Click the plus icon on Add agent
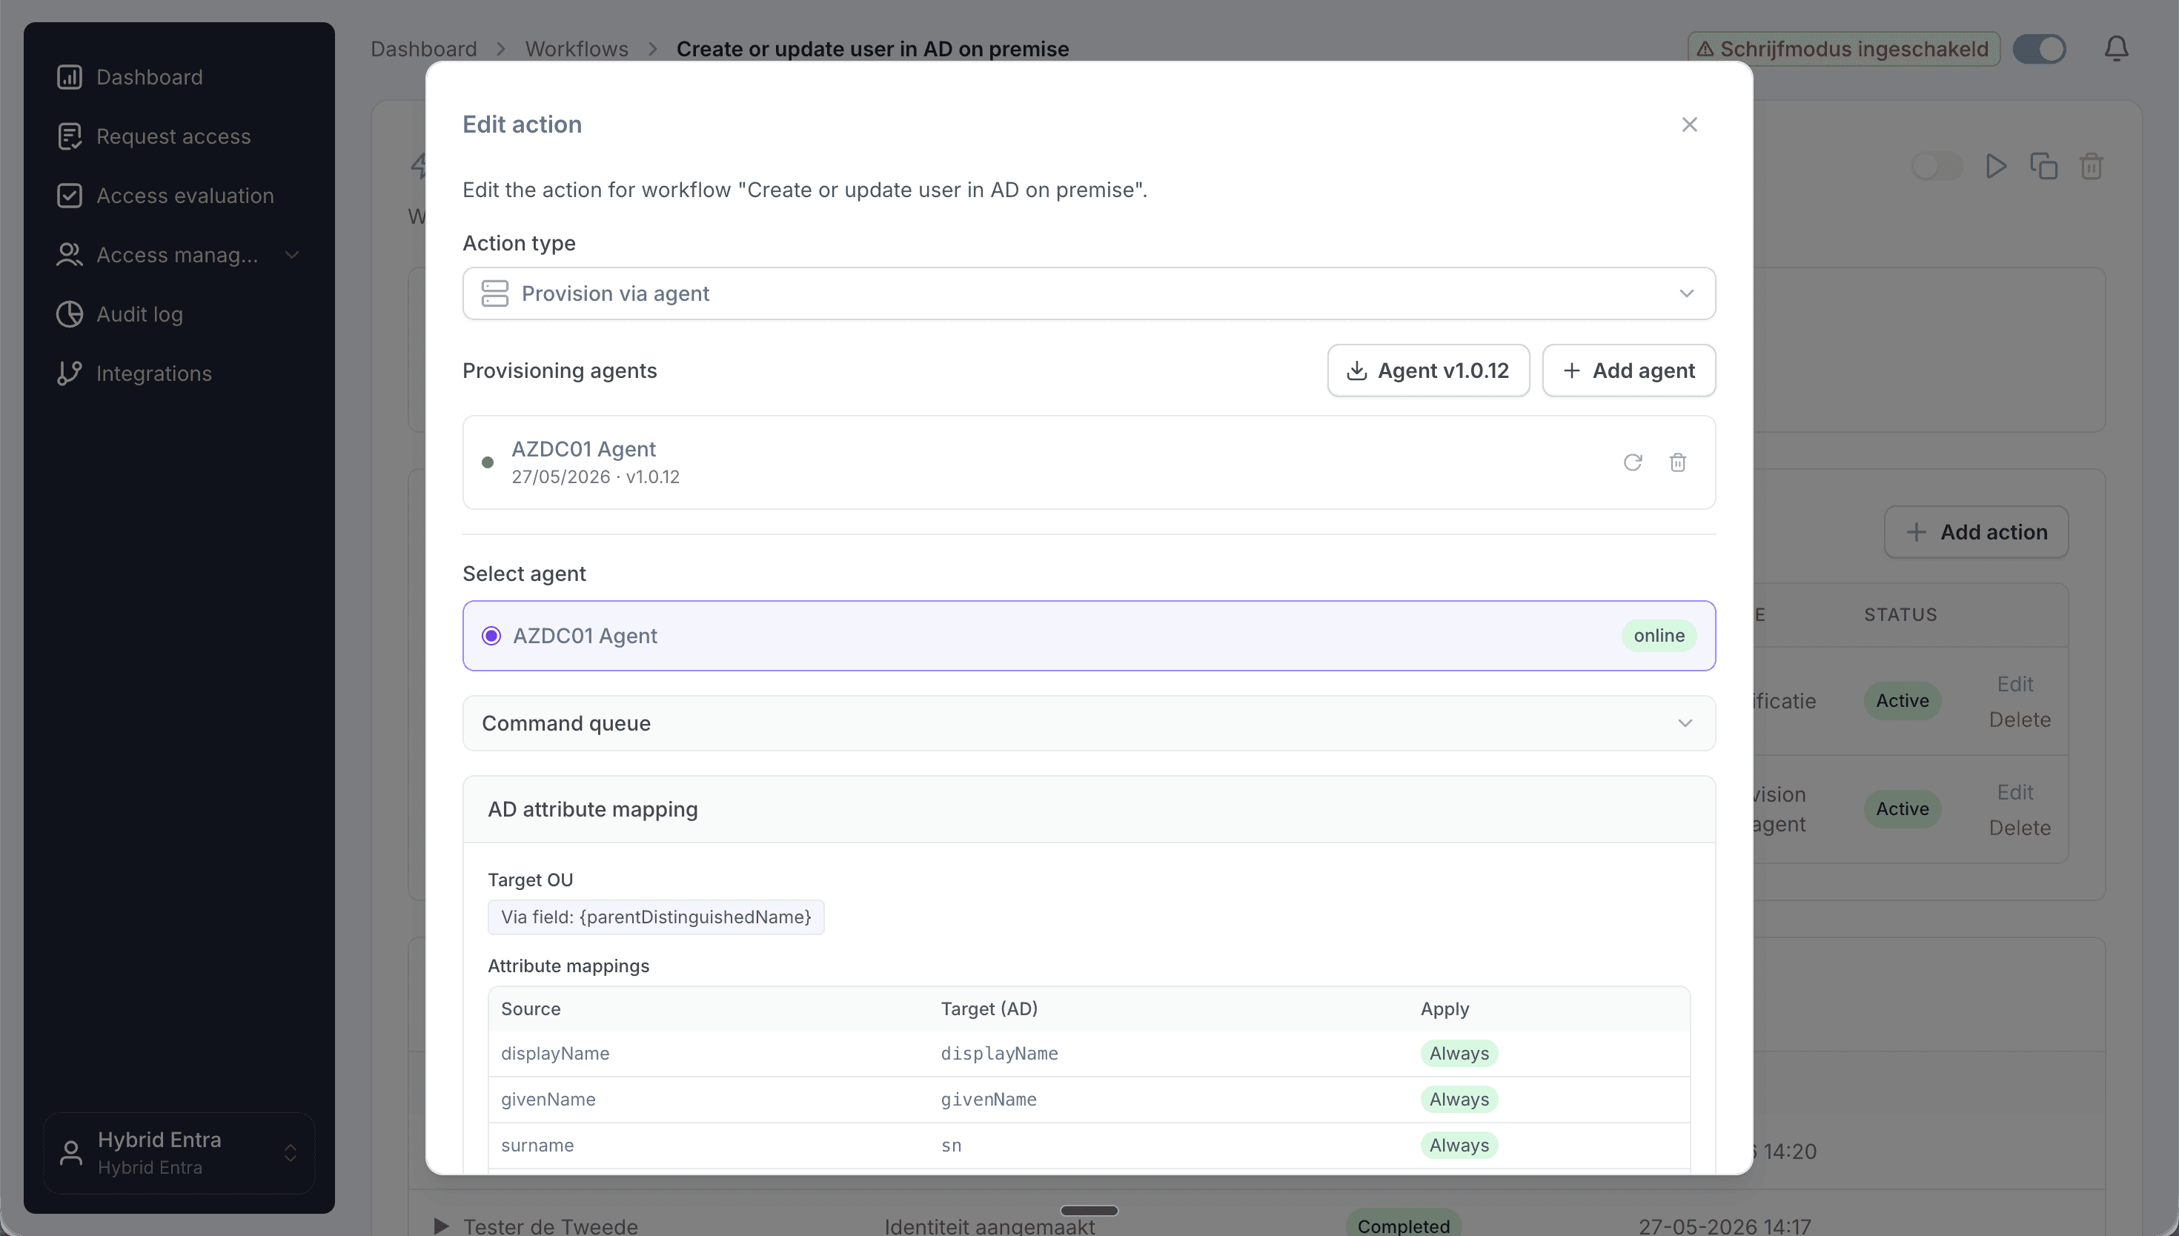 point(1571,371)
